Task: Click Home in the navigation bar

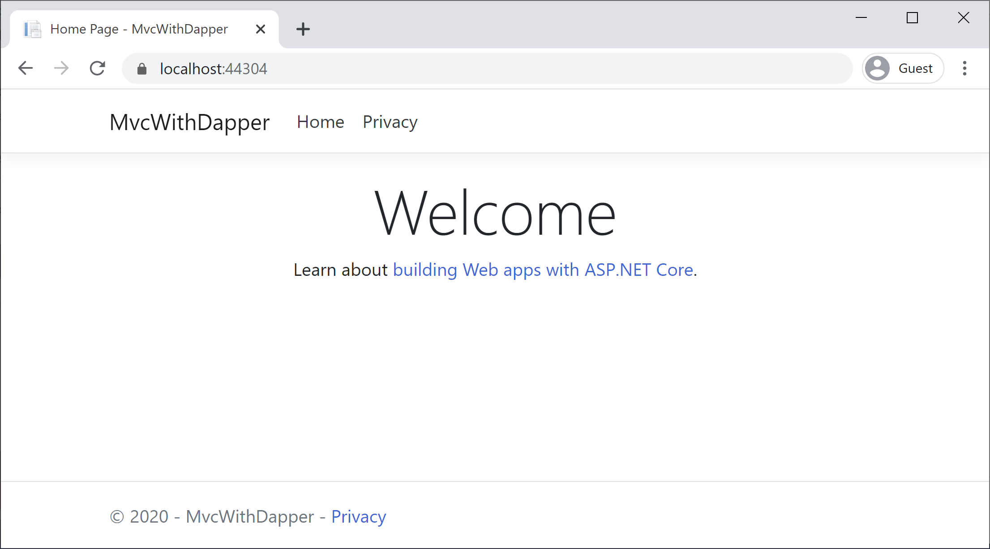Action: [320, 122]
